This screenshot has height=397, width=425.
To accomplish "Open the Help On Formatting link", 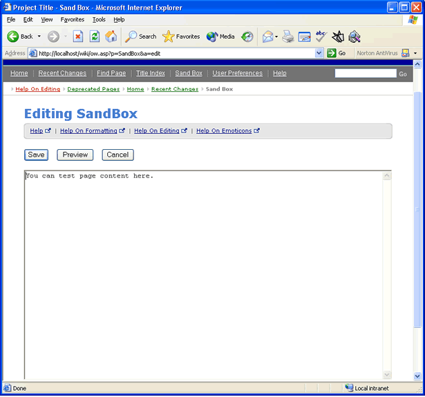I will [x=88, y=130].
